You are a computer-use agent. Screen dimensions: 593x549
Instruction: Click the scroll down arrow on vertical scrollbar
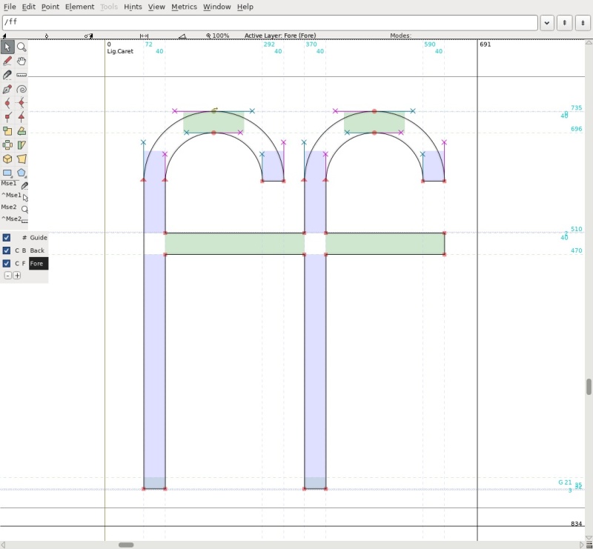[589, 538]
